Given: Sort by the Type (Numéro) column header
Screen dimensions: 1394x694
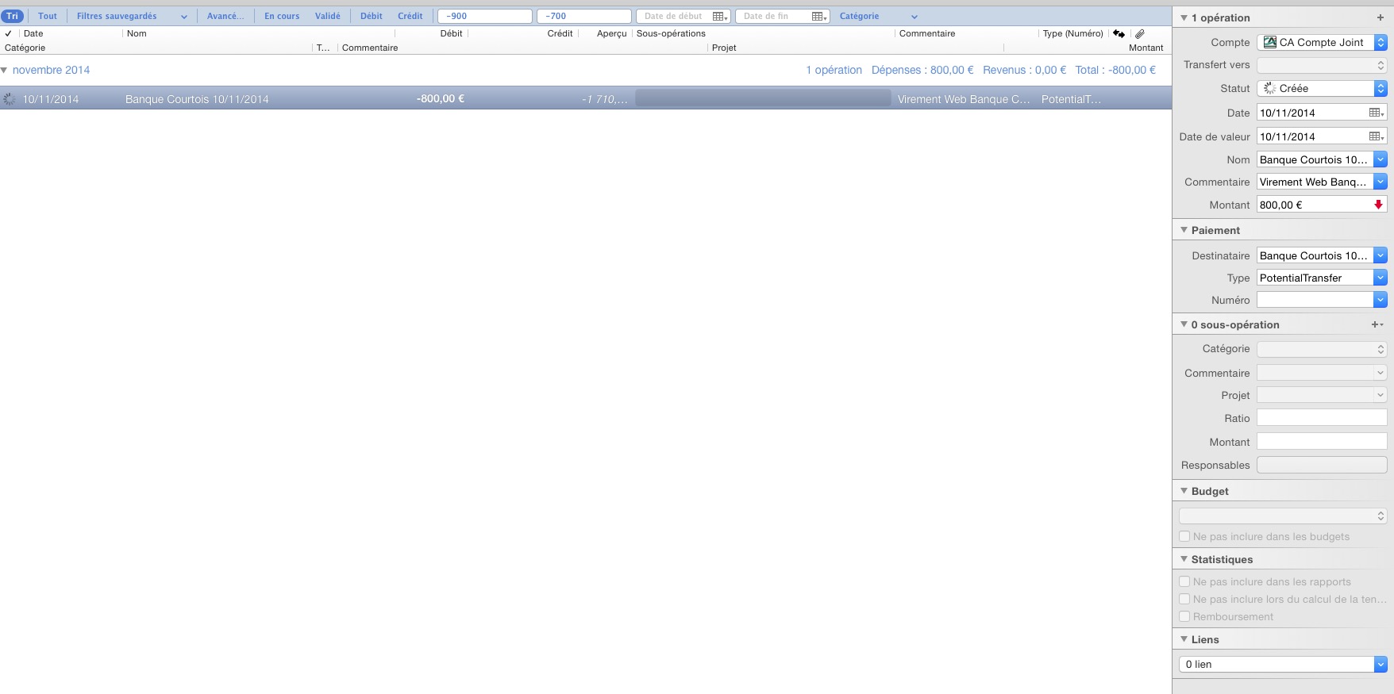Looking at the screenshot, I should pyautogui.click(x=1072, y=33).
